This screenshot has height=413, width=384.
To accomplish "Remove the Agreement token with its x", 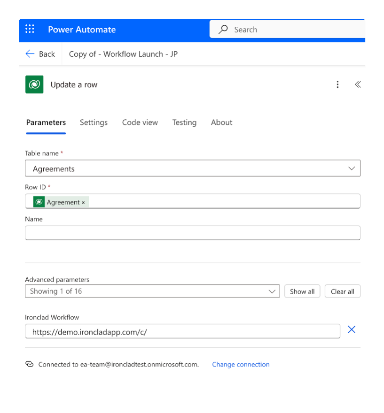I will 83,202.
